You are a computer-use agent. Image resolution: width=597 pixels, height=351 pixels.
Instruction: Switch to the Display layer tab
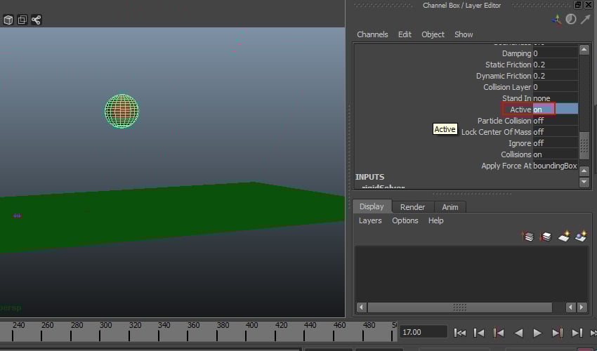(372, 206)
